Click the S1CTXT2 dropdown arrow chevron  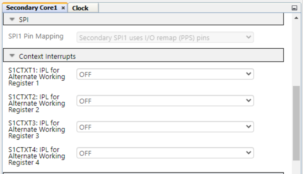click(249, 100)
